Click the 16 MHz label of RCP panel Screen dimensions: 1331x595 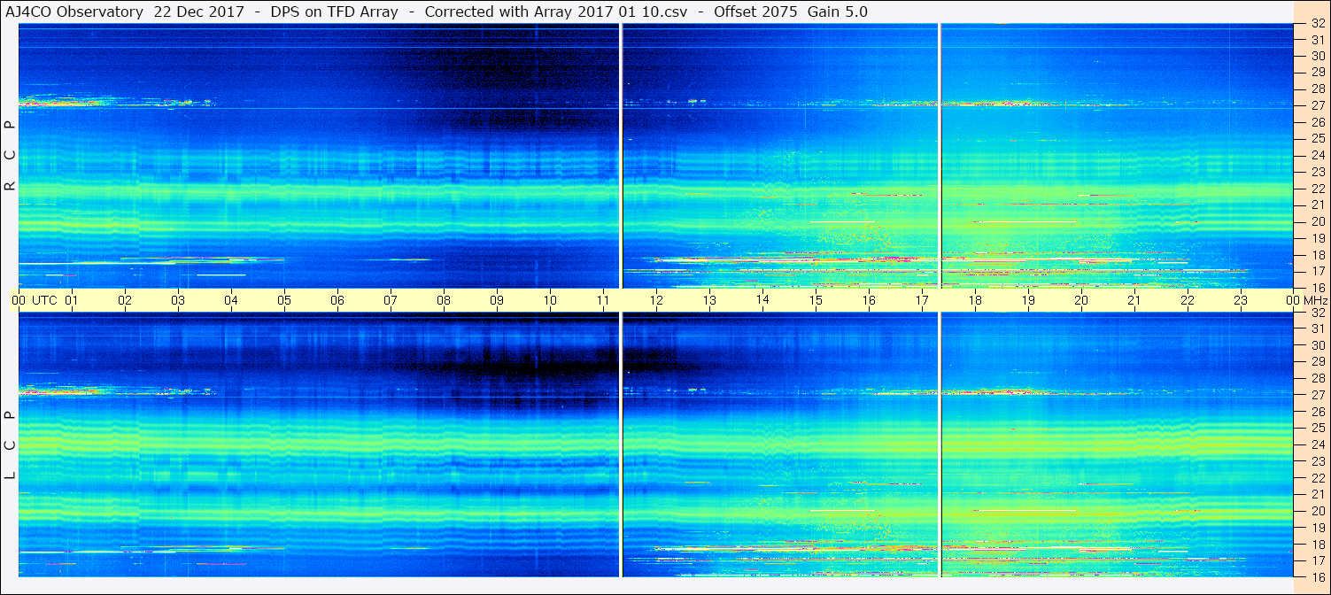[x=1318, y=288]
